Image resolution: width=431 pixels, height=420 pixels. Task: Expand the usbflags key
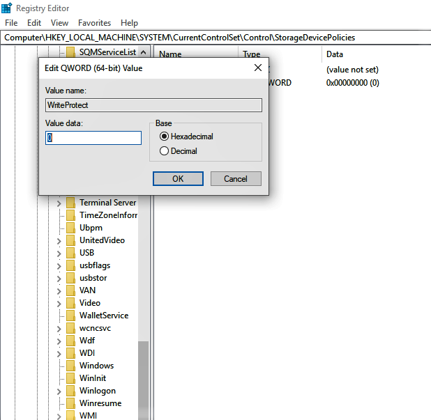[59, 266]
